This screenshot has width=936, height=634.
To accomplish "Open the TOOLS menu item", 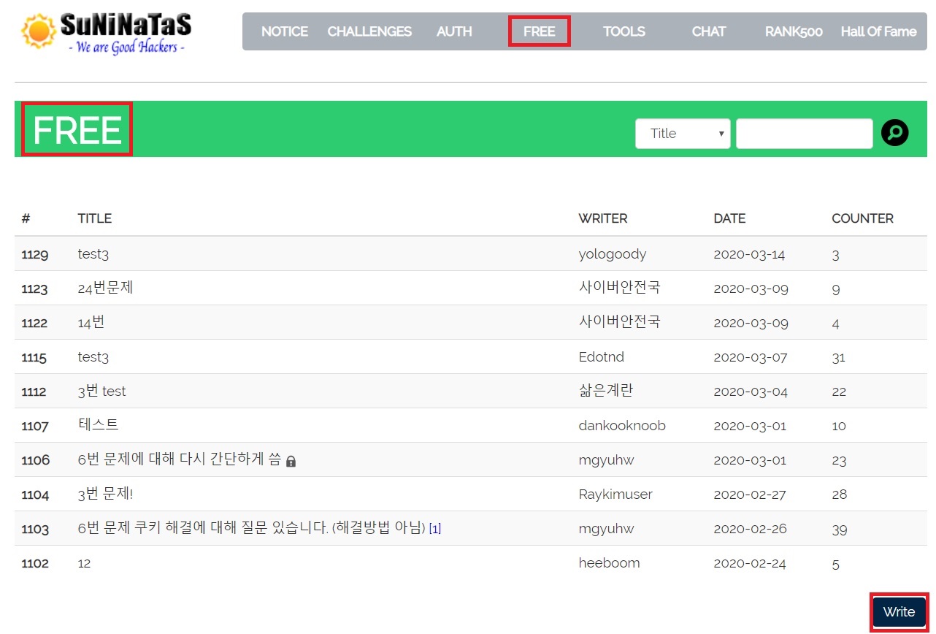I will [x=624, y=31].
